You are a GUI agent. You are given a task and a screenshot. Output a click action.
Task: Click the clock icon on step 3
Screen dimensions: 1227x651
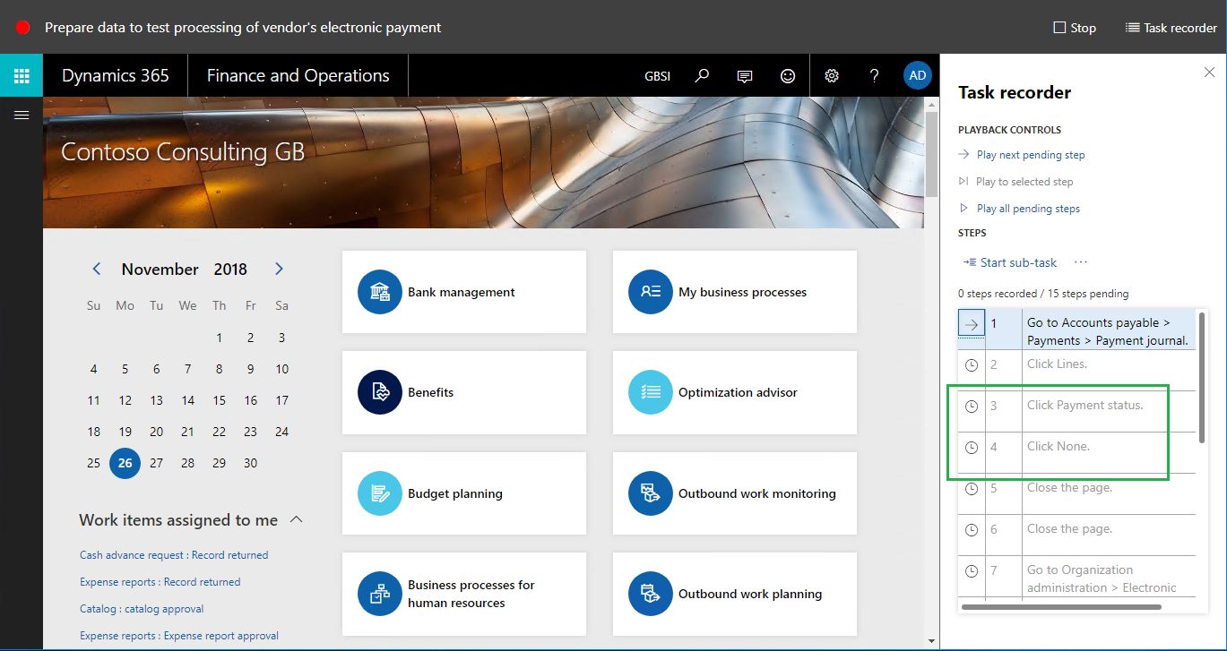point(972,406)
